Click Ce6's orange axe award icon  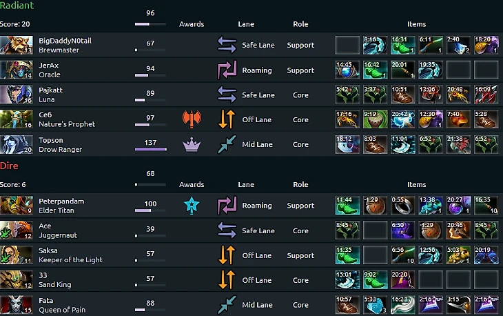[192, 119]
